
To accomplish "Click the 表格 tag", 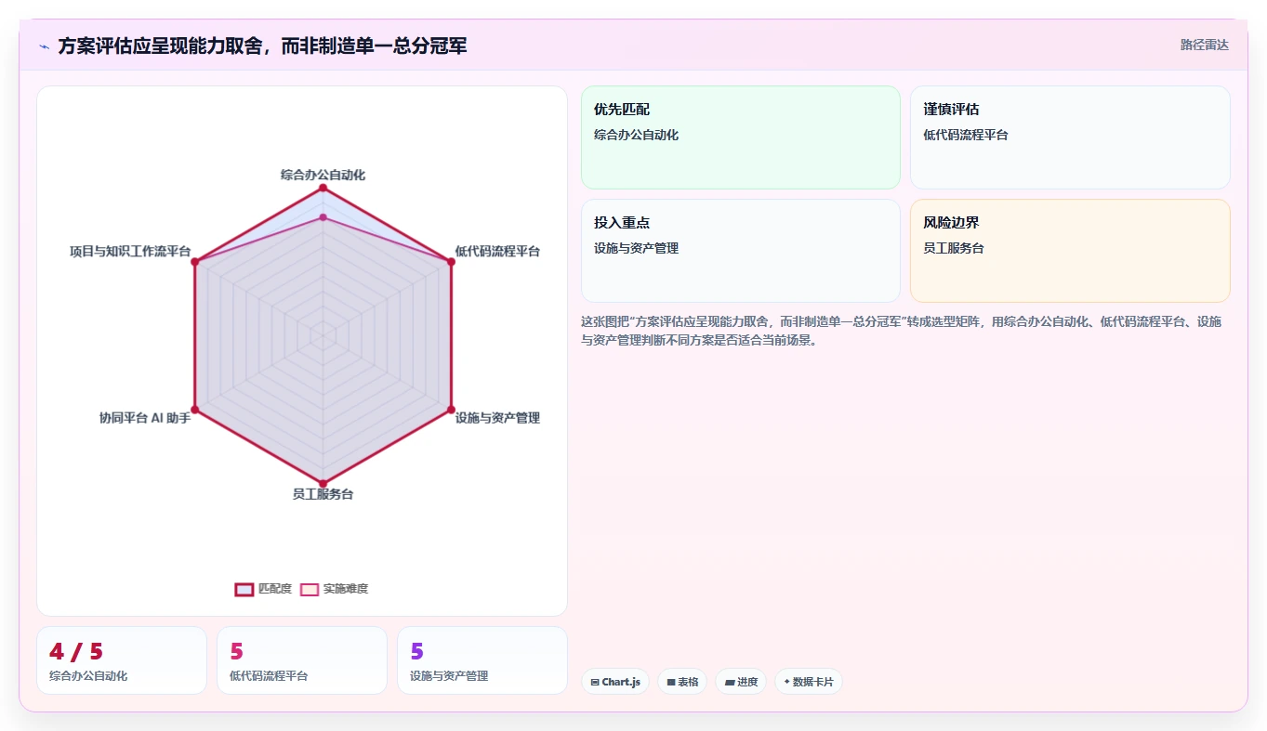I will pyautogui.click(x=682, y=682).
